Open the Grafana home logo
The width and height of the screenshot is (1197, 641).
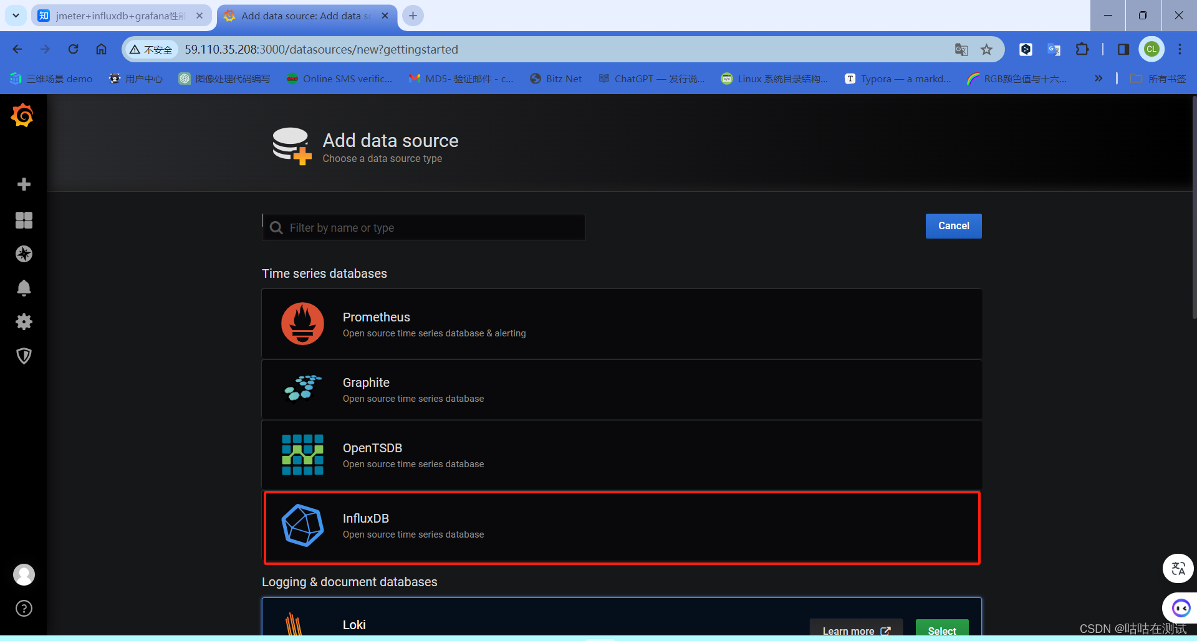click(x=22, y=115)
